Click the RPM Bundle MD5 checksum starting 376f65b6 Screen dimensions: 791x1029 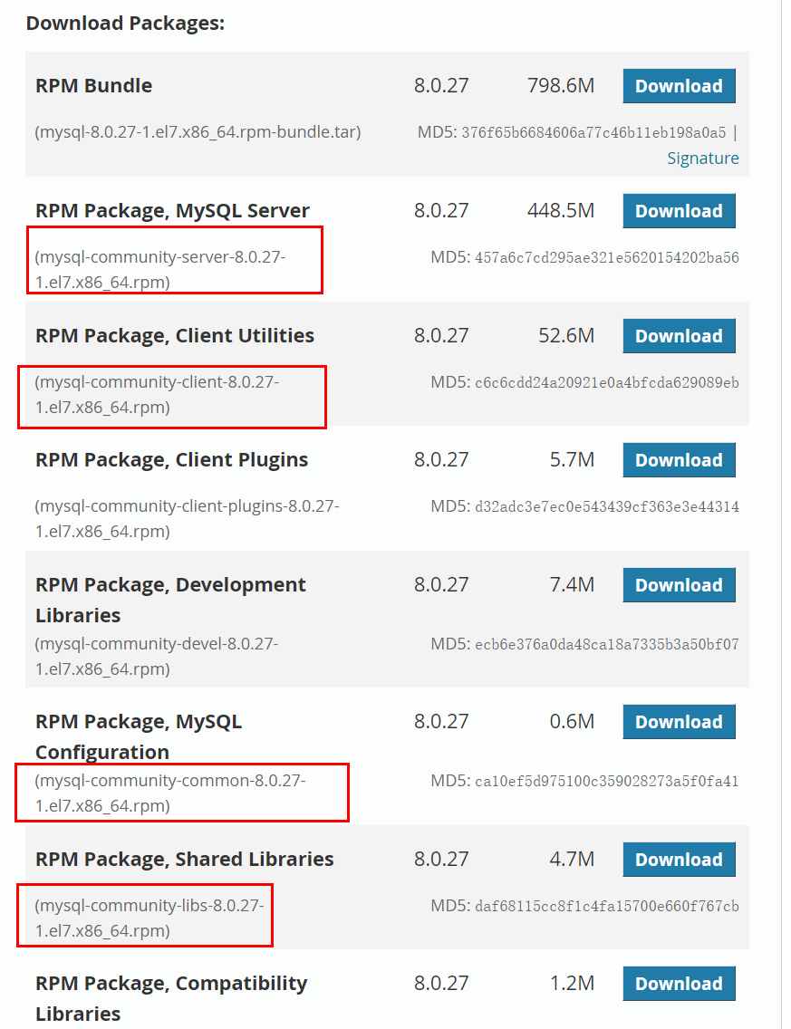pyautogui.click(x=593, y=132)
